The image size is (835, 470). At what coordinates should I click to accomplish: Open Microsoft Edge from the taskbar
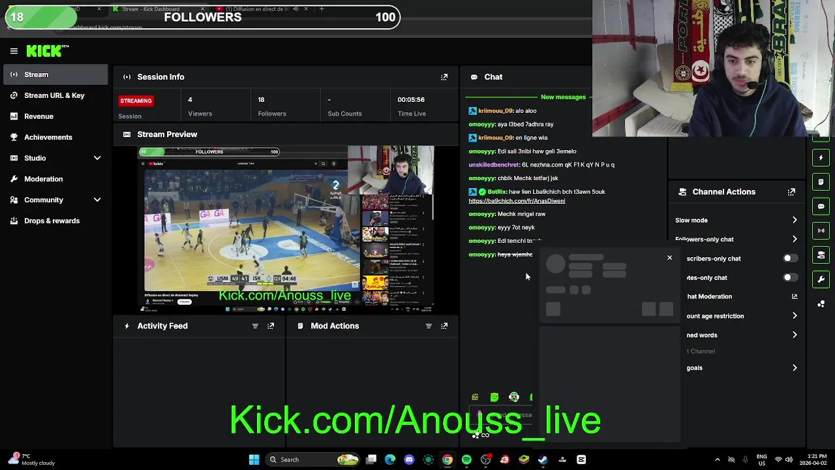(390, 460)
